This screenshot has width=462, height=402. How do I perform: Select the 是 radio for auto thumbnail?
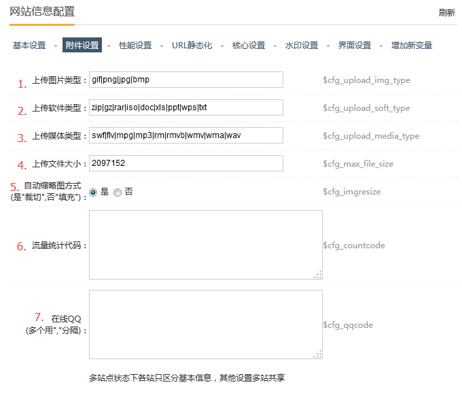coord(93,192)
